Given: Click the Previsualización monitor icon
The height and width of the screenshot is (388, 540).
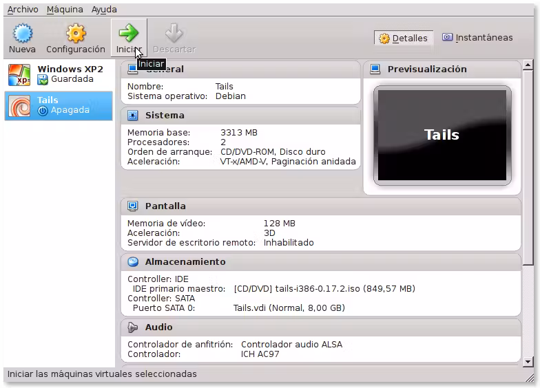Looking at the screenshot, I should point(375,69).
